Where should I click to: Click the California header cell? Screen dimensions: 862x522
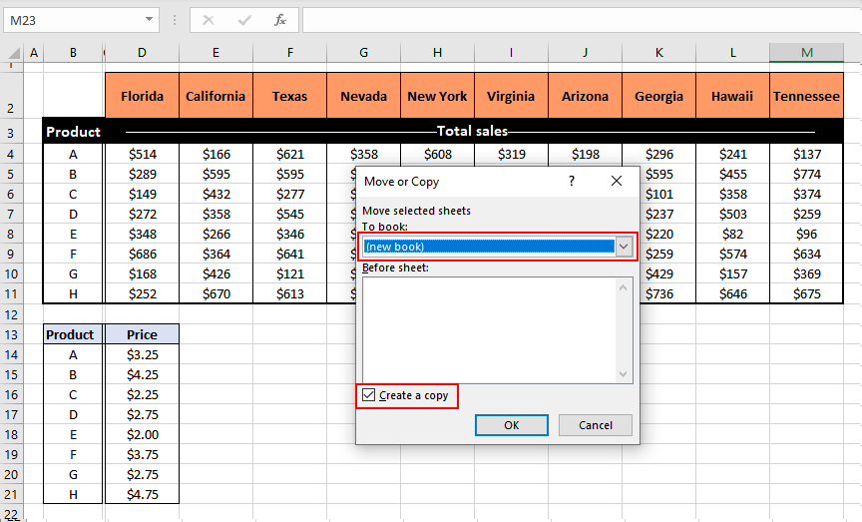pos(216,96)
